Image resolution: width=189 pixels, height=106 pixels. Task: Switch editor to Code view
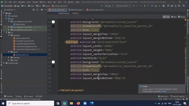[166, 17]
